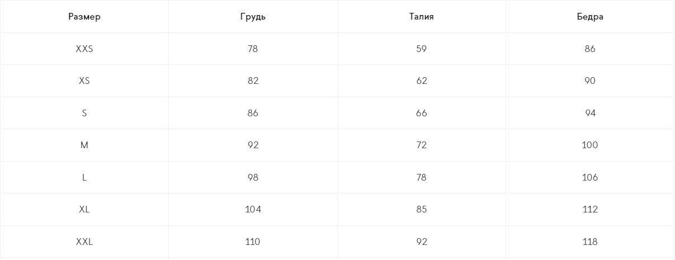Click the L size cell
The height and width of the screenshot is (260, 675).
pos(84,177)
